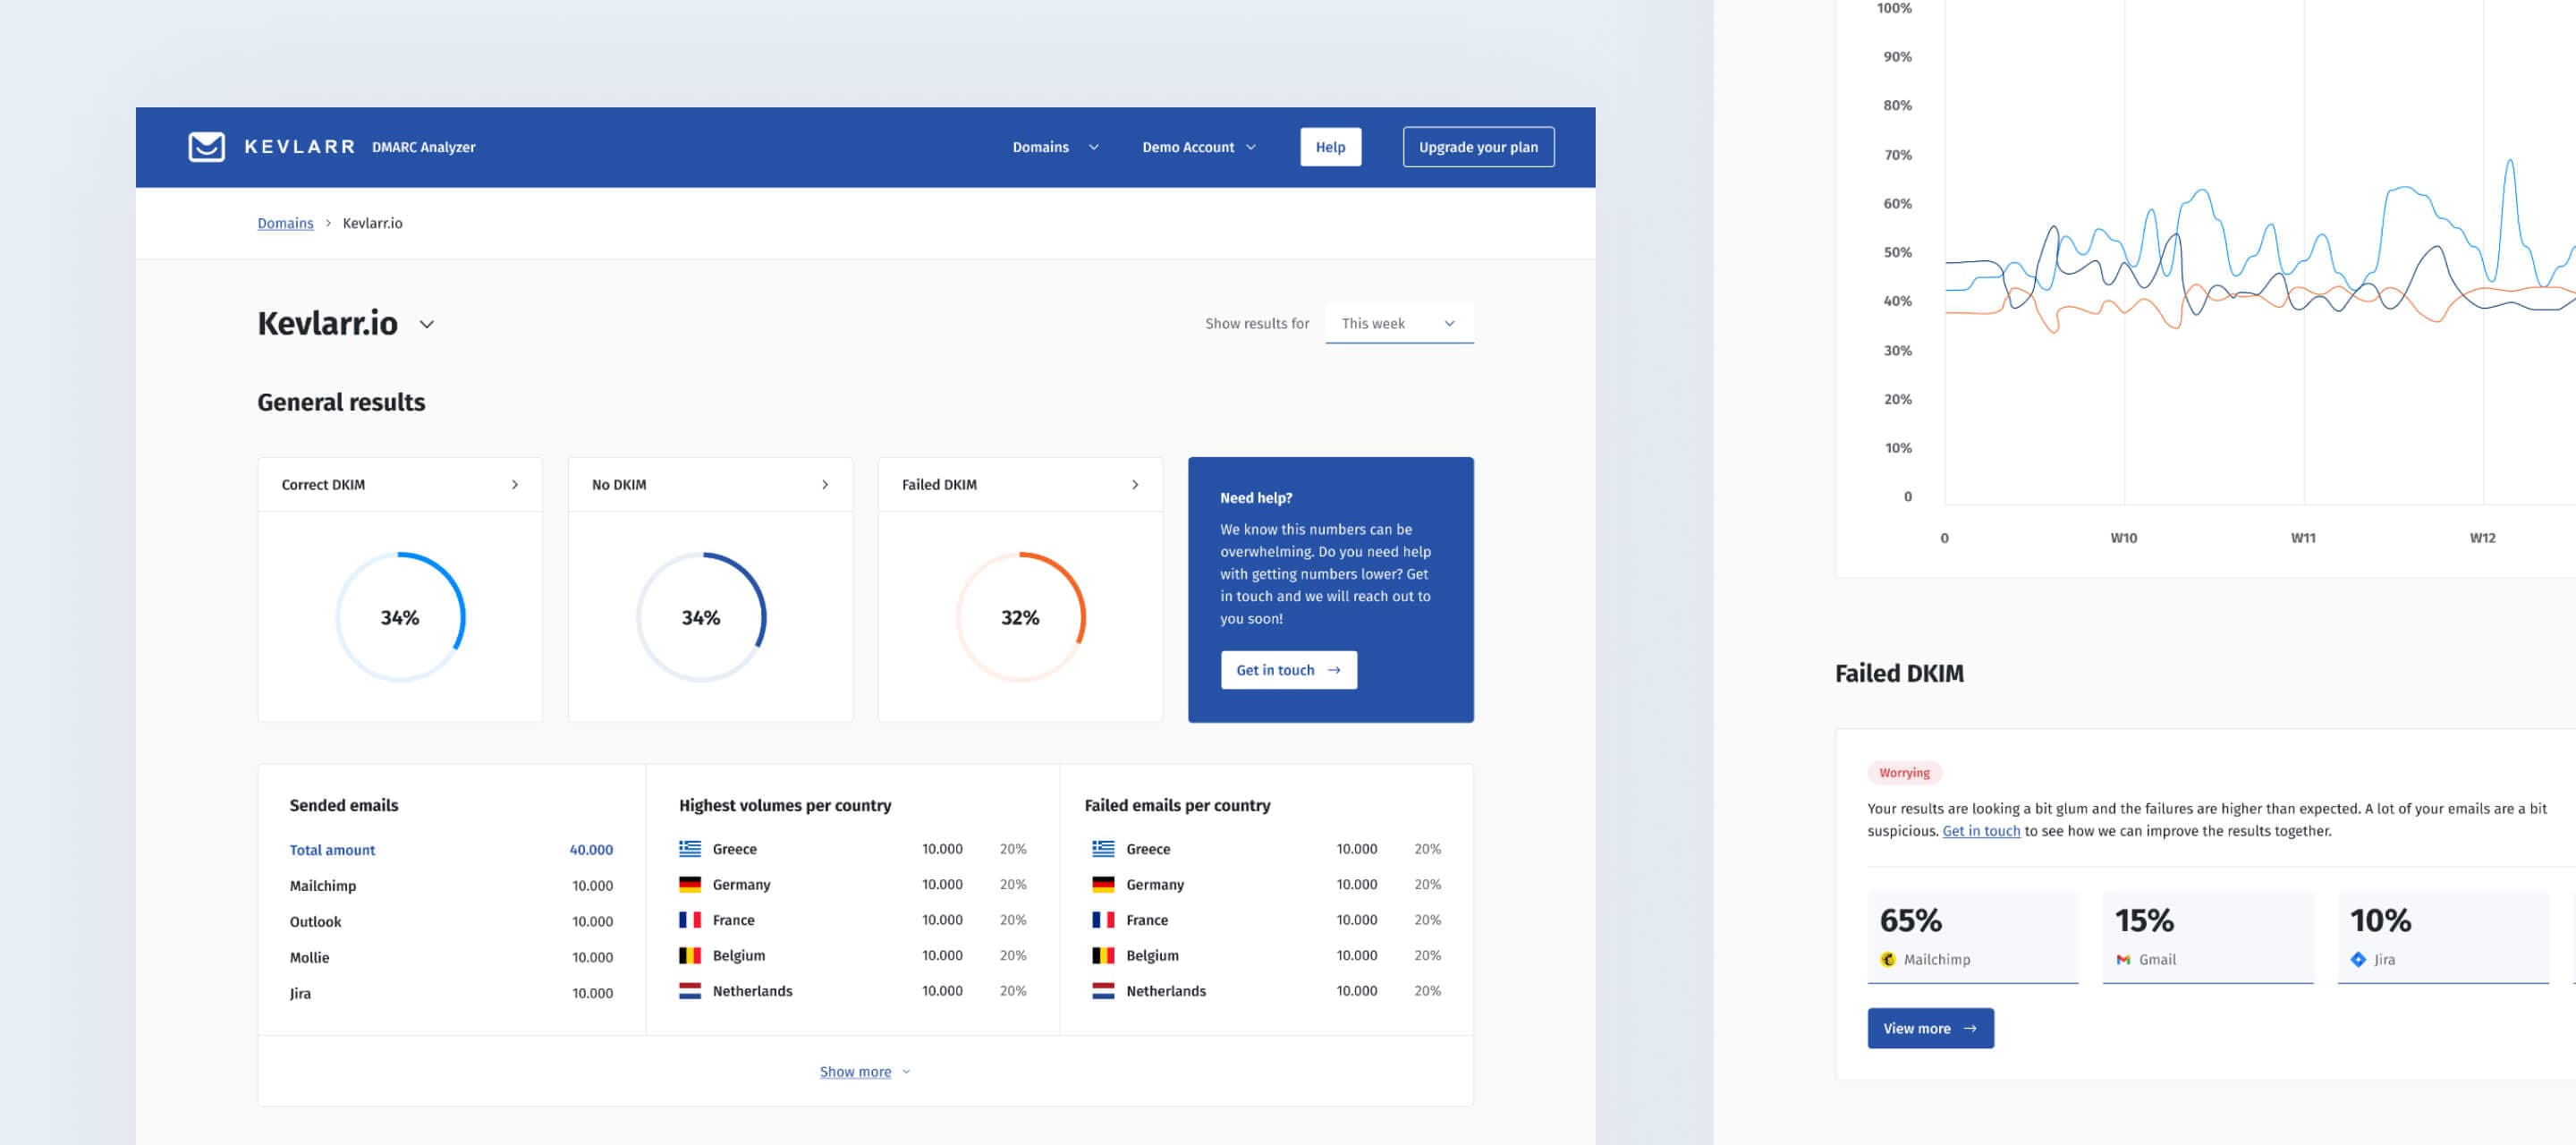Click the Gmail icon in 15% card
Image resolution: width=2576 pixels, height=1145 pixels.
(2123, 960)
